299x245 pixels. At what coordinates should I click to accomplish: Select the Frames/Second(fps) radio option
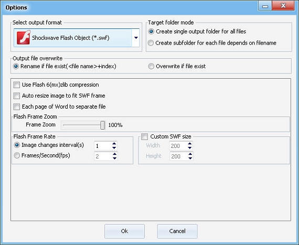[17, 156]
